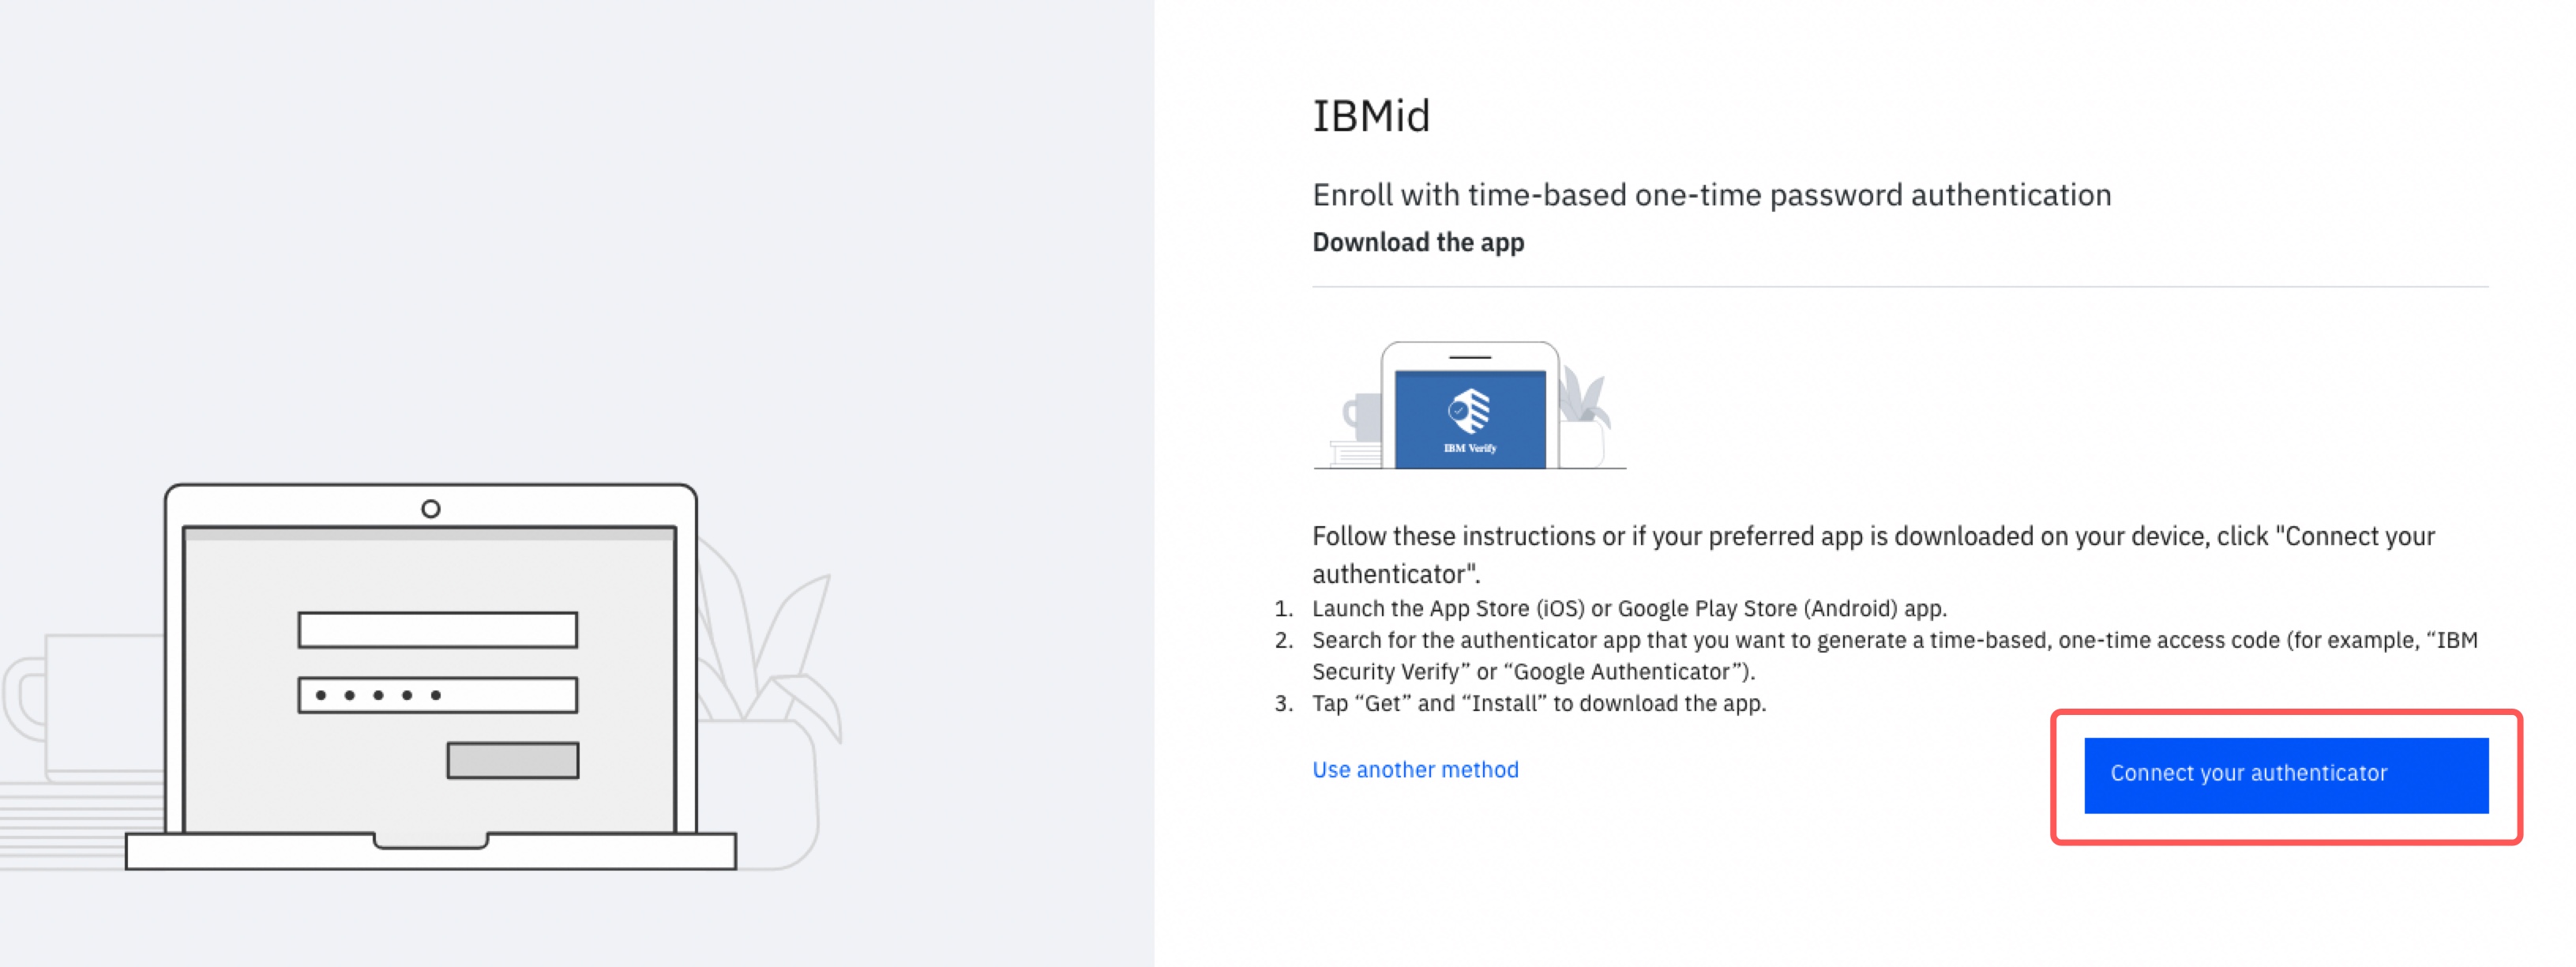Image resolution: width=2576 pixels, height=967 pixels.
Task: Open the Use another method link
Action: pyautogui.click(x=1415, y=769)
